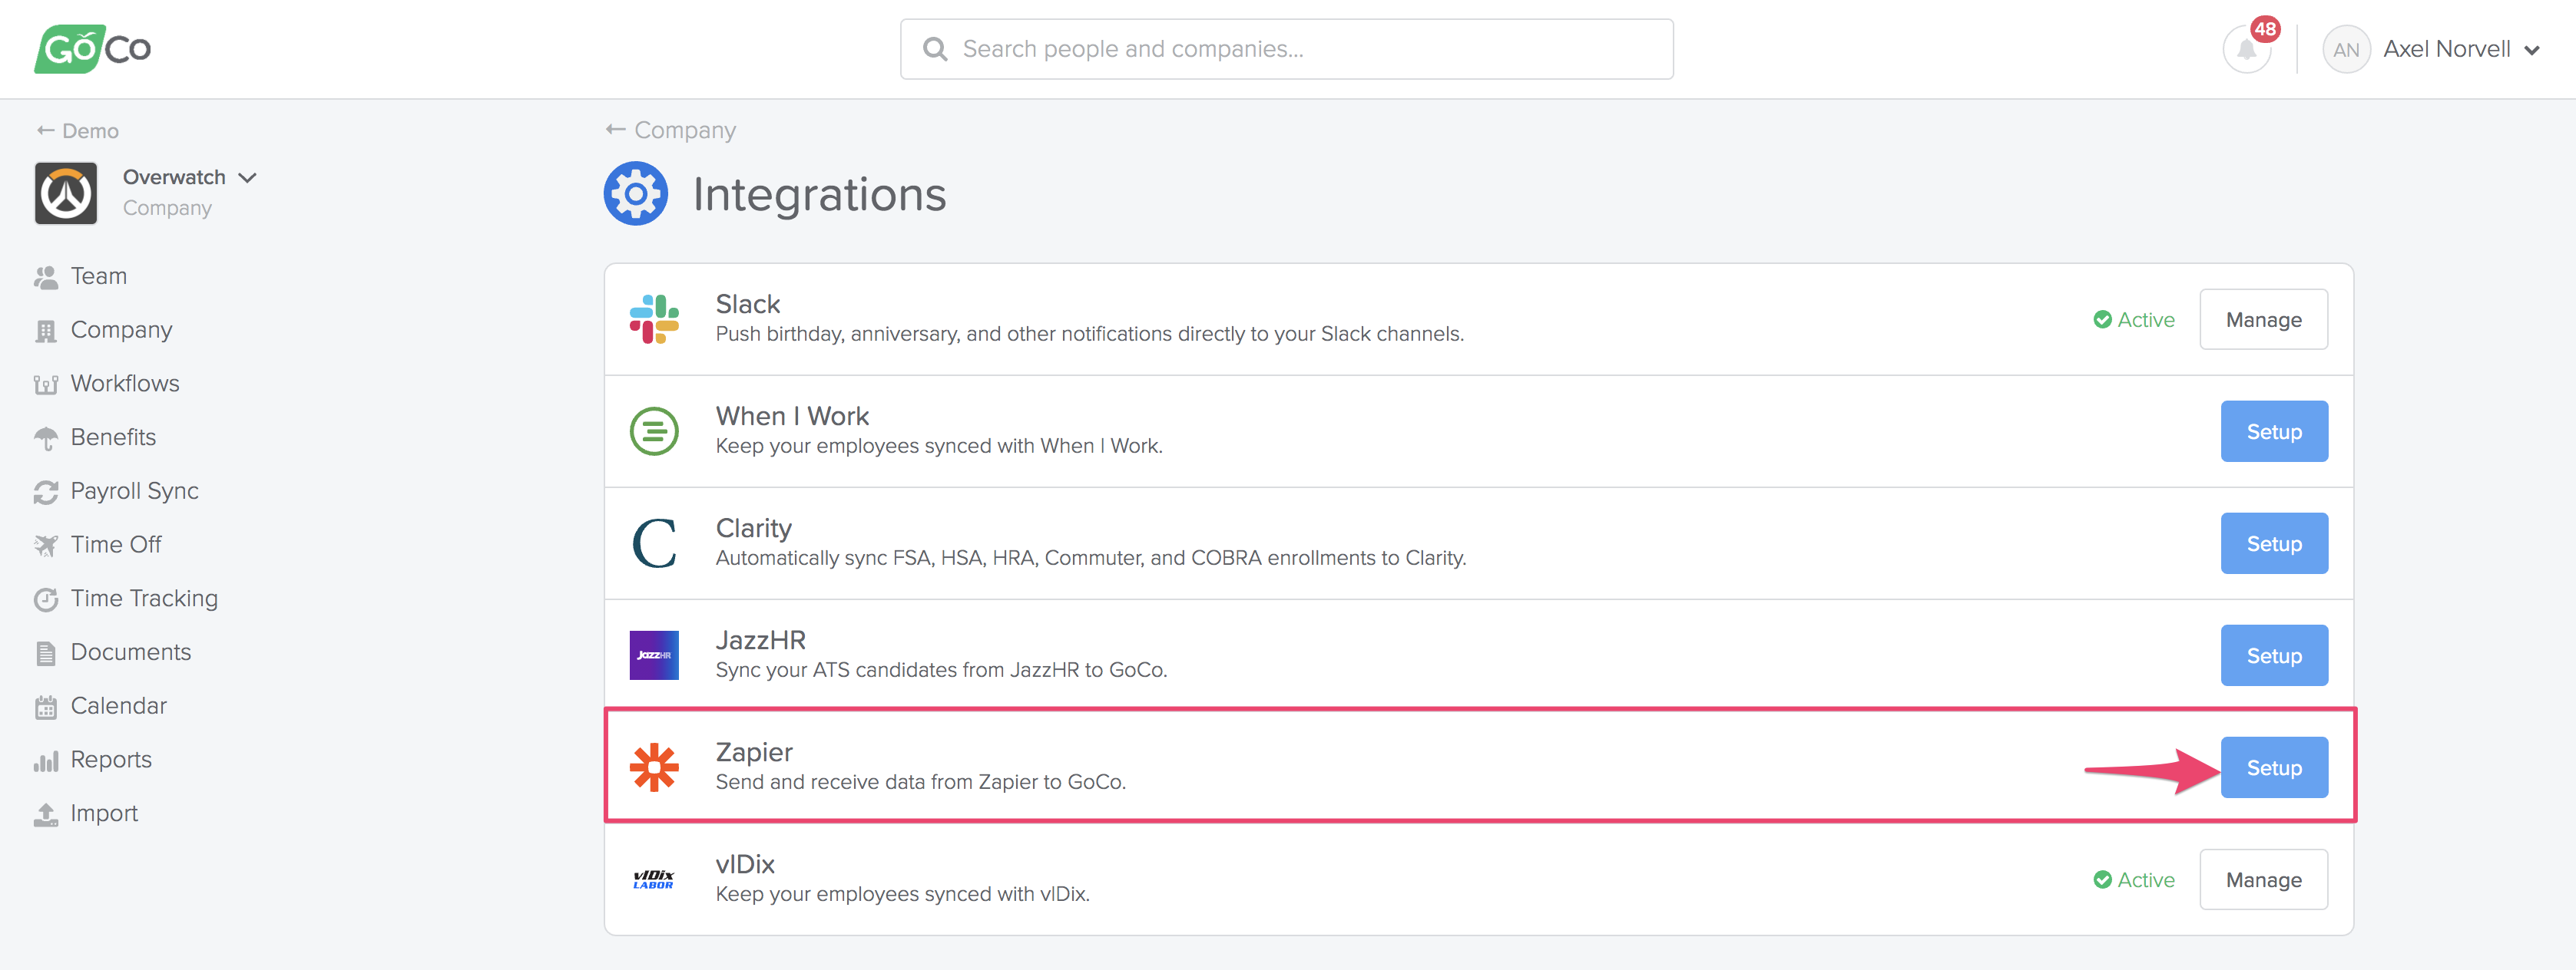Click the Clarity C logo
2576x970 pixels.
click(x=654, y=543)
